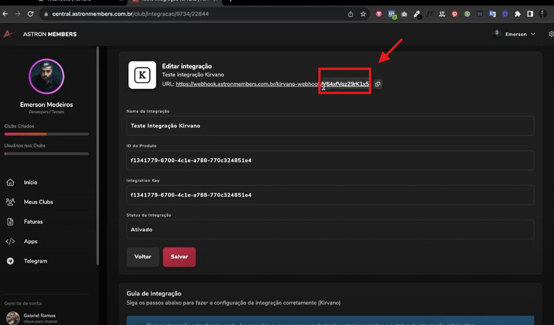
Task: Click the Kirvano K logo icon
Action: (x=142, y=75)
